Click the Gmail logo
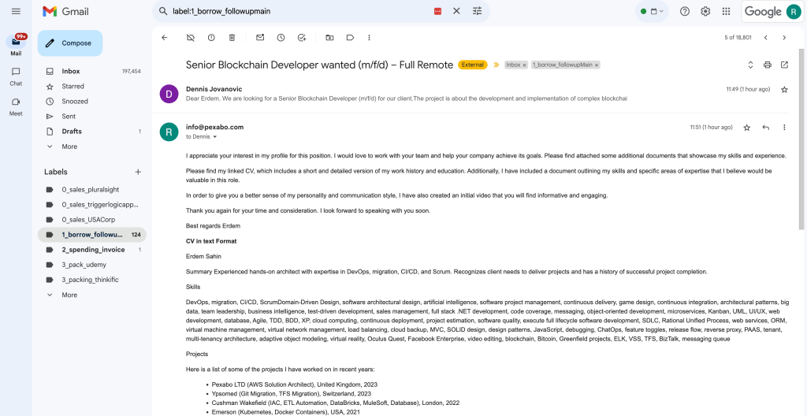The width and height of the screenshot is (807, 416). pyautogui.click(x=65, y=11)
